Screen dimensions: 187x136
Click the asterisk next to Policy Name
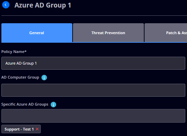(x=25, y=51)
